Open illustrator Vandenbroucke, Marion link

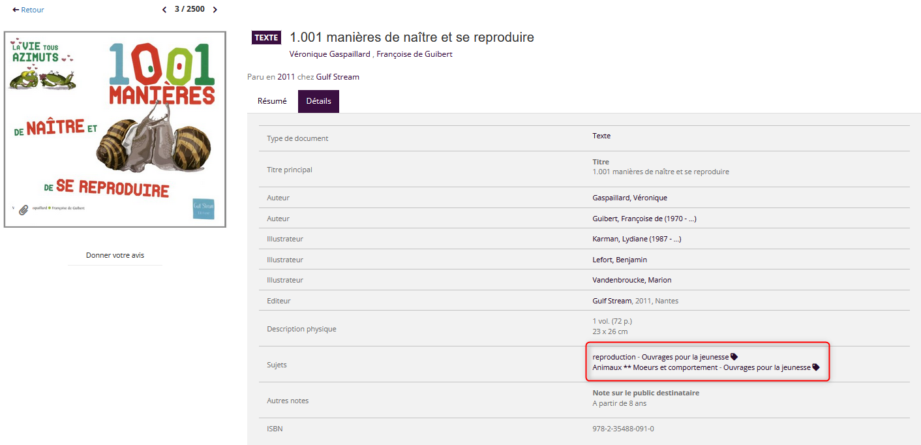(x=631, y=280)
